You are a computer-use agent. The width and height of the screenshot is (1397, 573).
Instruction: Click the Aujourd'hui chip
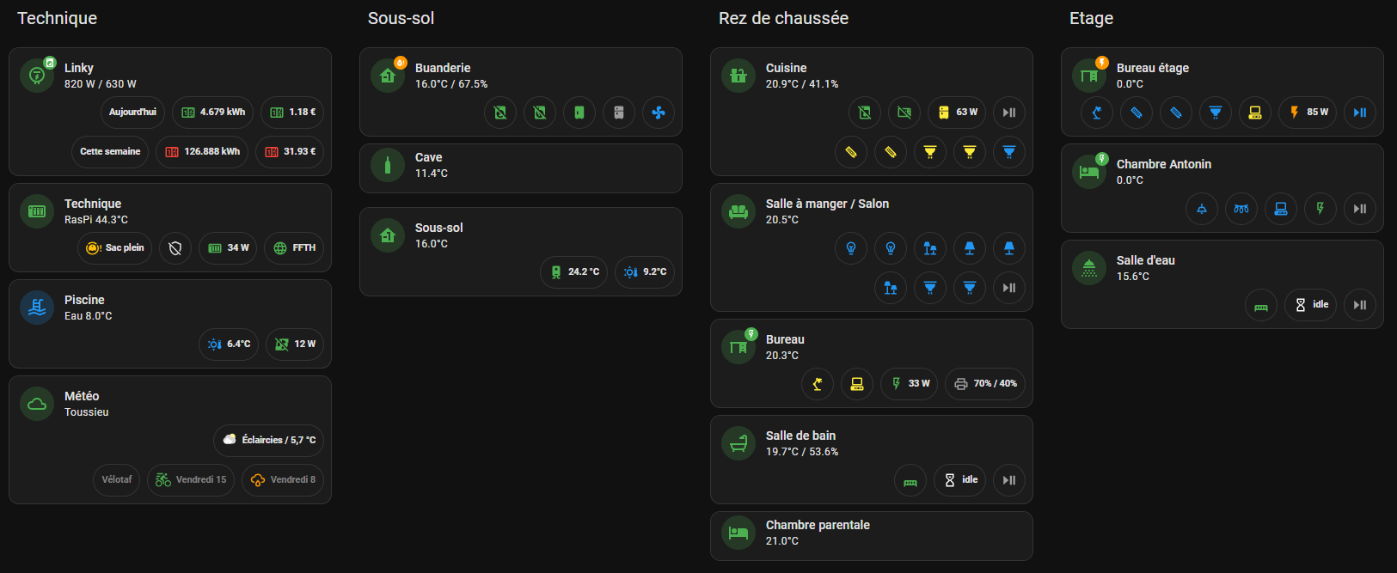pyautogui.click(x=132, y=113)
